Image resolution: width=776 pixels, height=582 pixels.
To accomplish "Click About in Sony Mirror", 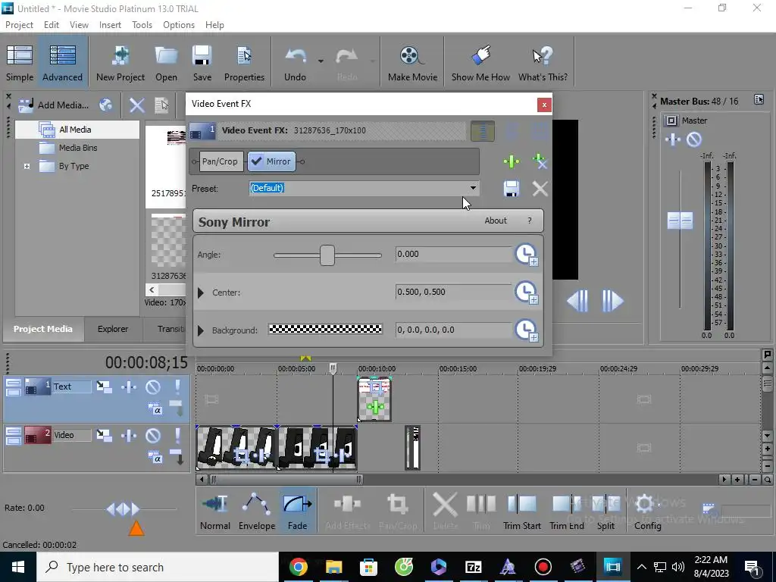I will (496, 221).
